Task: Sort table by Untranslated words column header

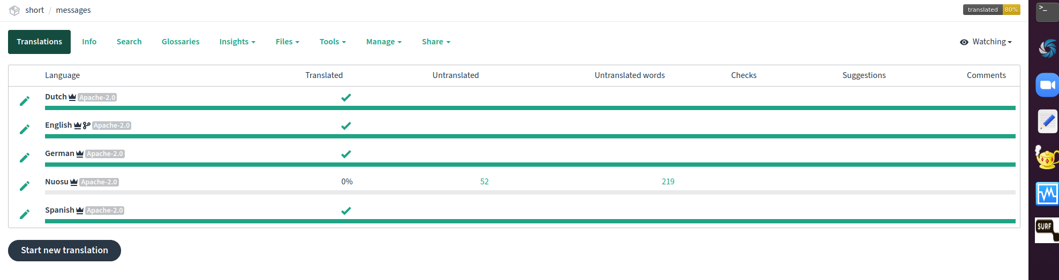Action: [x=629, y=75]
